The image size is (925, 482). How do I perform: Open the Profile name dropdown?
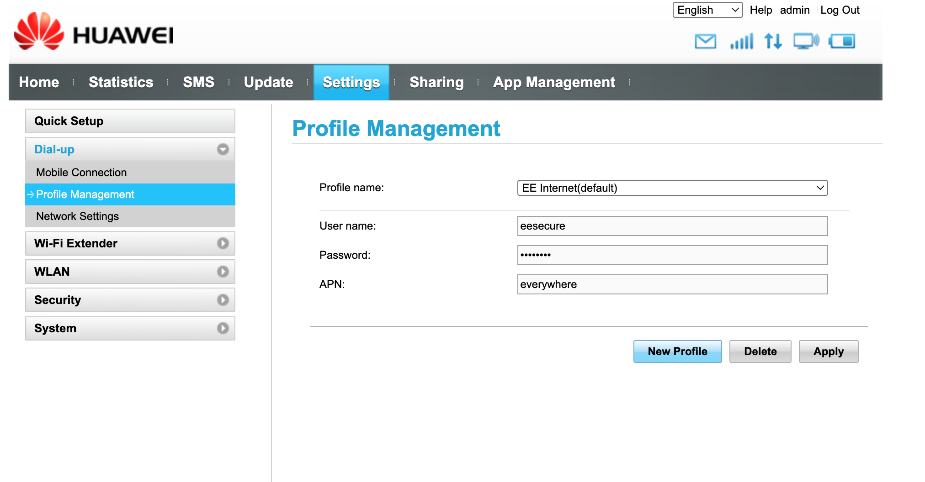[672, 188]
